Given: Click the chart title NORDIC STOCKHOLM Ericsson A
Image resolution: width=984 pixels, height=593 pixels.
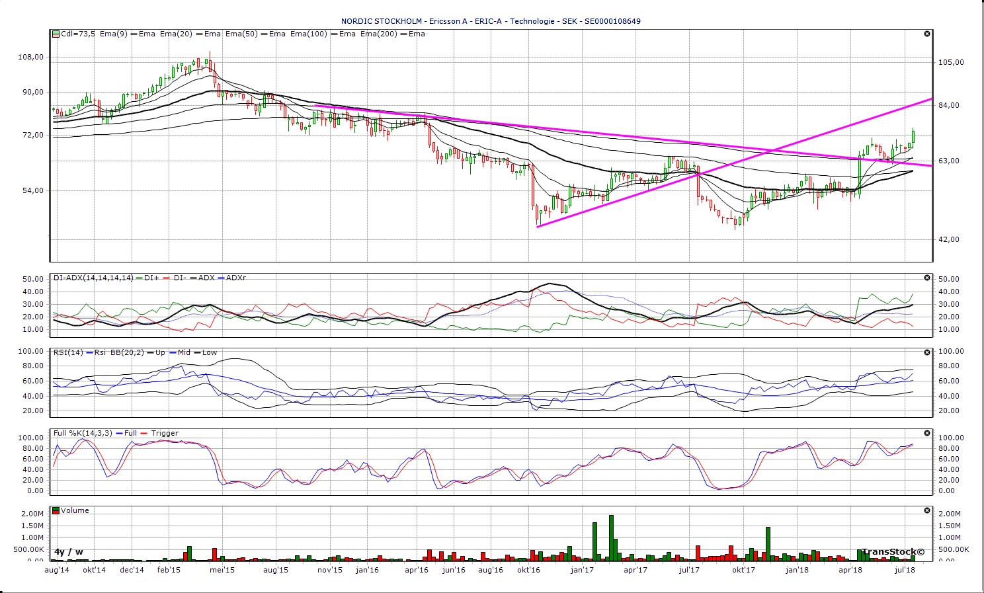Looking at the screenshot, I should pos(491,21).
